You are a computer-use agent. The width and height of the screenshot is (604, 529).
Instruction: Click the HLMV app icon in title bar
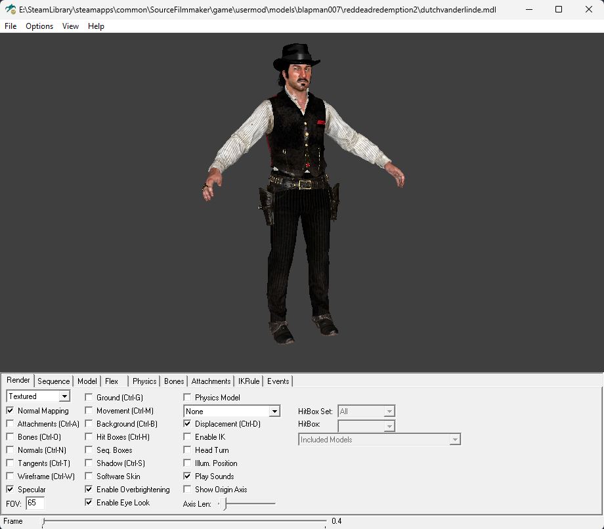click(11, 9)
